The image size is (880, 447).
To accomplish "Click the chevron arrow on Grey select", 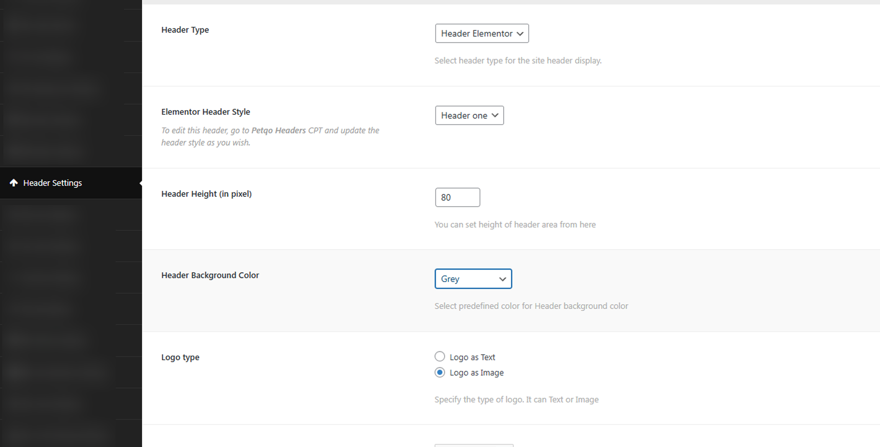I will coord(503,279).
